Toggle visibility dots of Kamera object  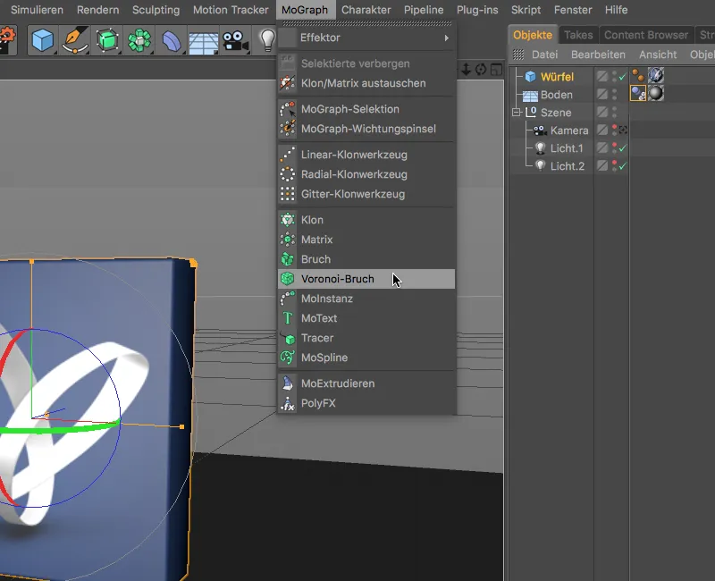coord(614,131)
